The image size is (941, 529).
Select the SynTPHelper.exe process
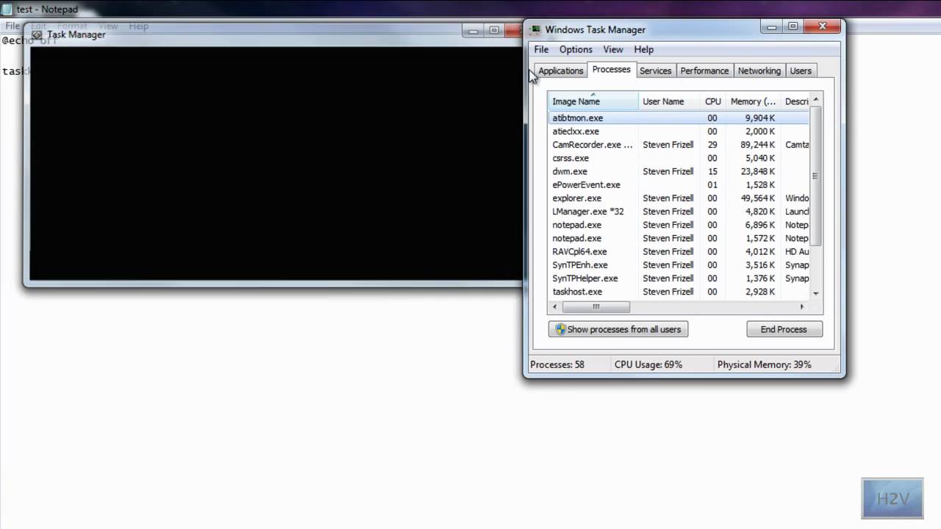tap(679, 278)
